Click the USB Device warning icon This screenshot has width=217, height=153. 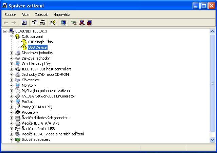tap(24, 47)
